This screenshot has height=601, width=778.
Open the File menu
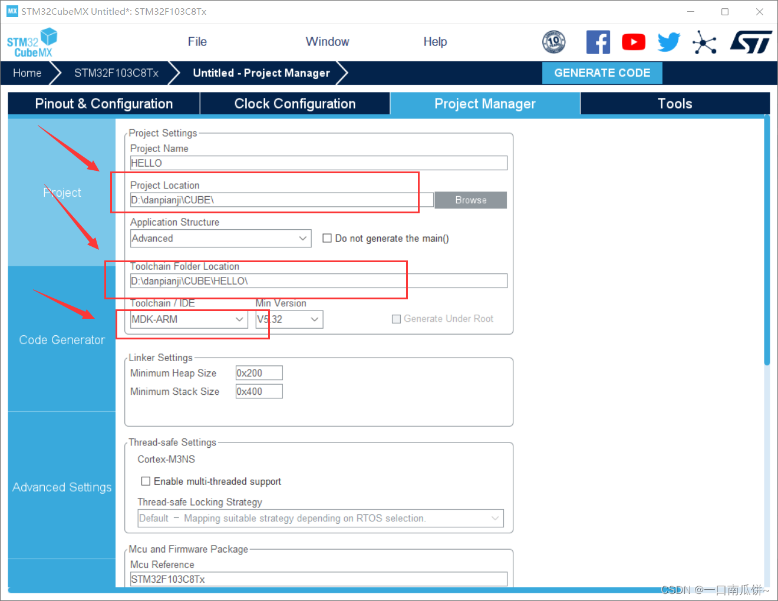pyautogui.click(x=197, y=42)
